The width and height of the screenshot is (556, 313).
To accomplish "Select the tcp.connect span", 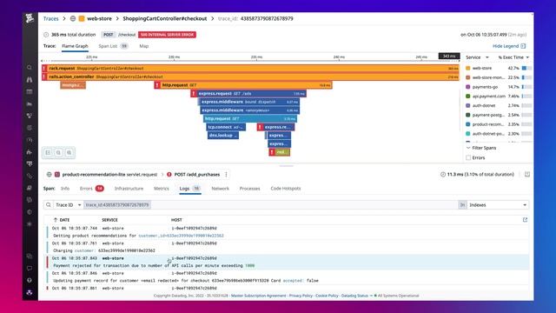I will 226,127.
